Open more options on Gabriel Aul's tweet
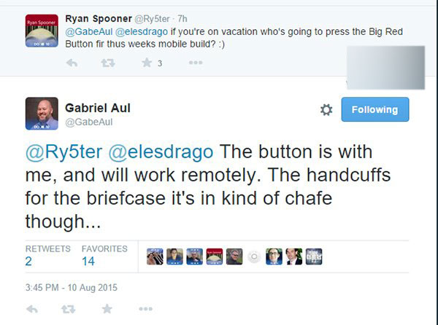This screenshot has width=438, height=325. (145, 310)
